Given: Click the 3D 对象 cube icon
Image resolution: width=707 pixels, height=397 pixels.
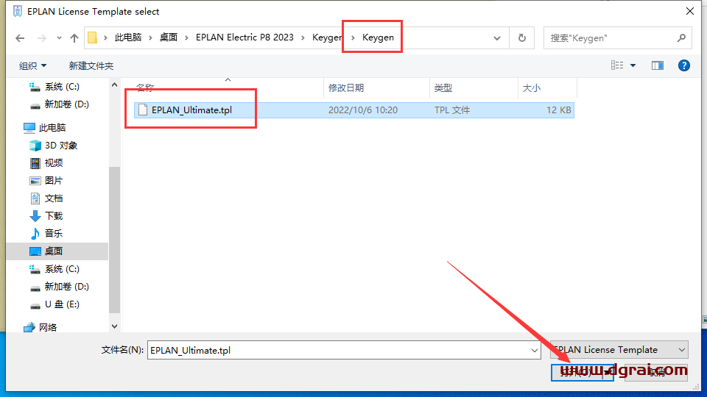Looking at the screenshot, I should (35, 146).
